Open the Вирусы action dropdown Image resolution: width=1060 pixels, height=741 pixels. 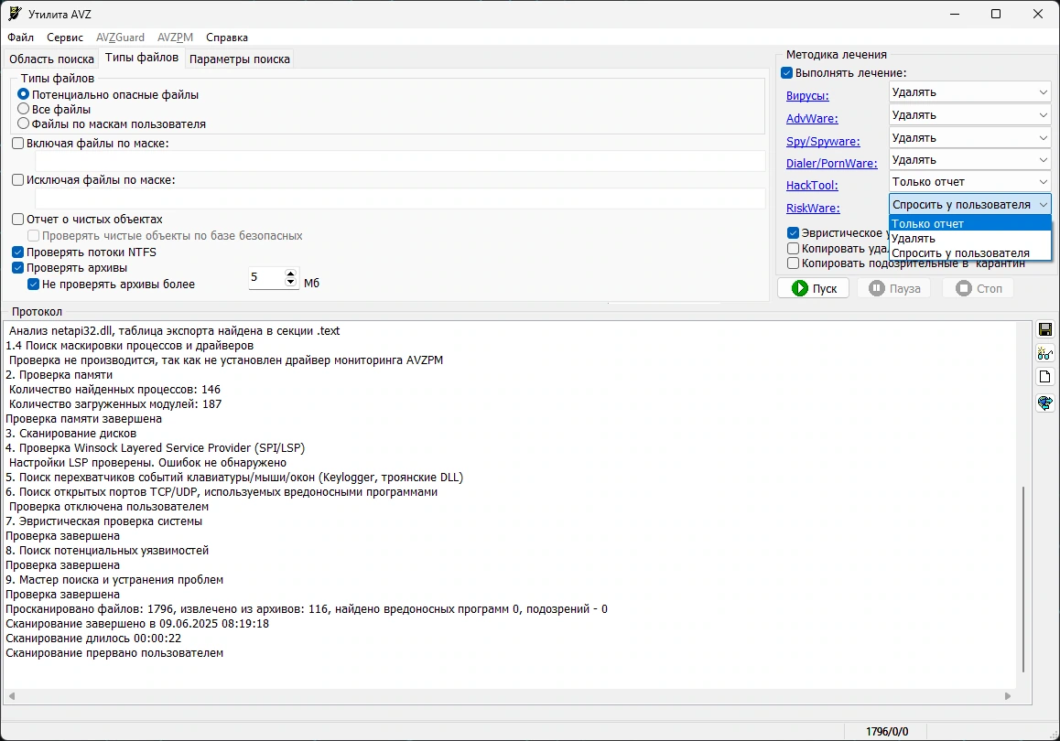(970, 92)
